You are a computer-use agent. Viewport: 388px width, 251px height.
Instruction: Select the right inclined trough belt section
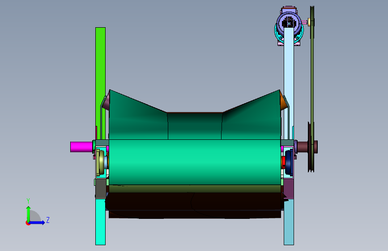coord(251,119)
